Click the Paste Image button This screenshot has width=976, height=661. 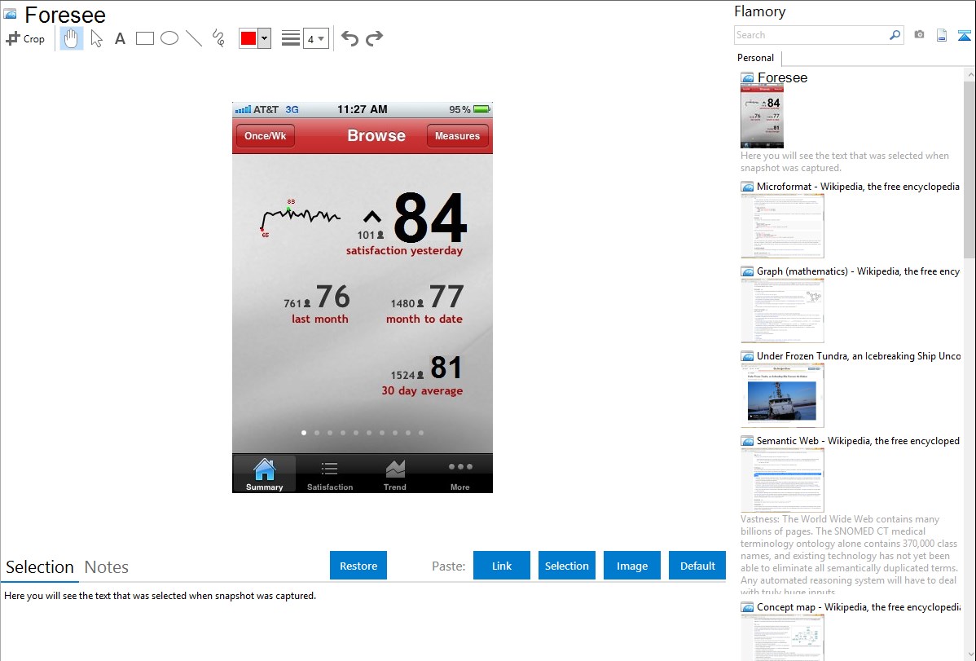pos(631,566)
